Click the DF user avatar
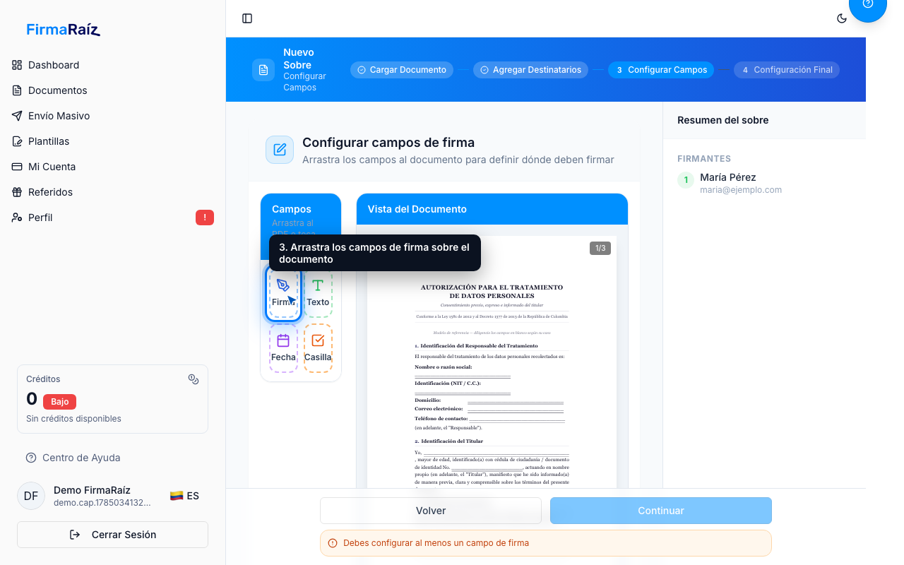Screen dimensions: 904x565 [x=31, y=496]
